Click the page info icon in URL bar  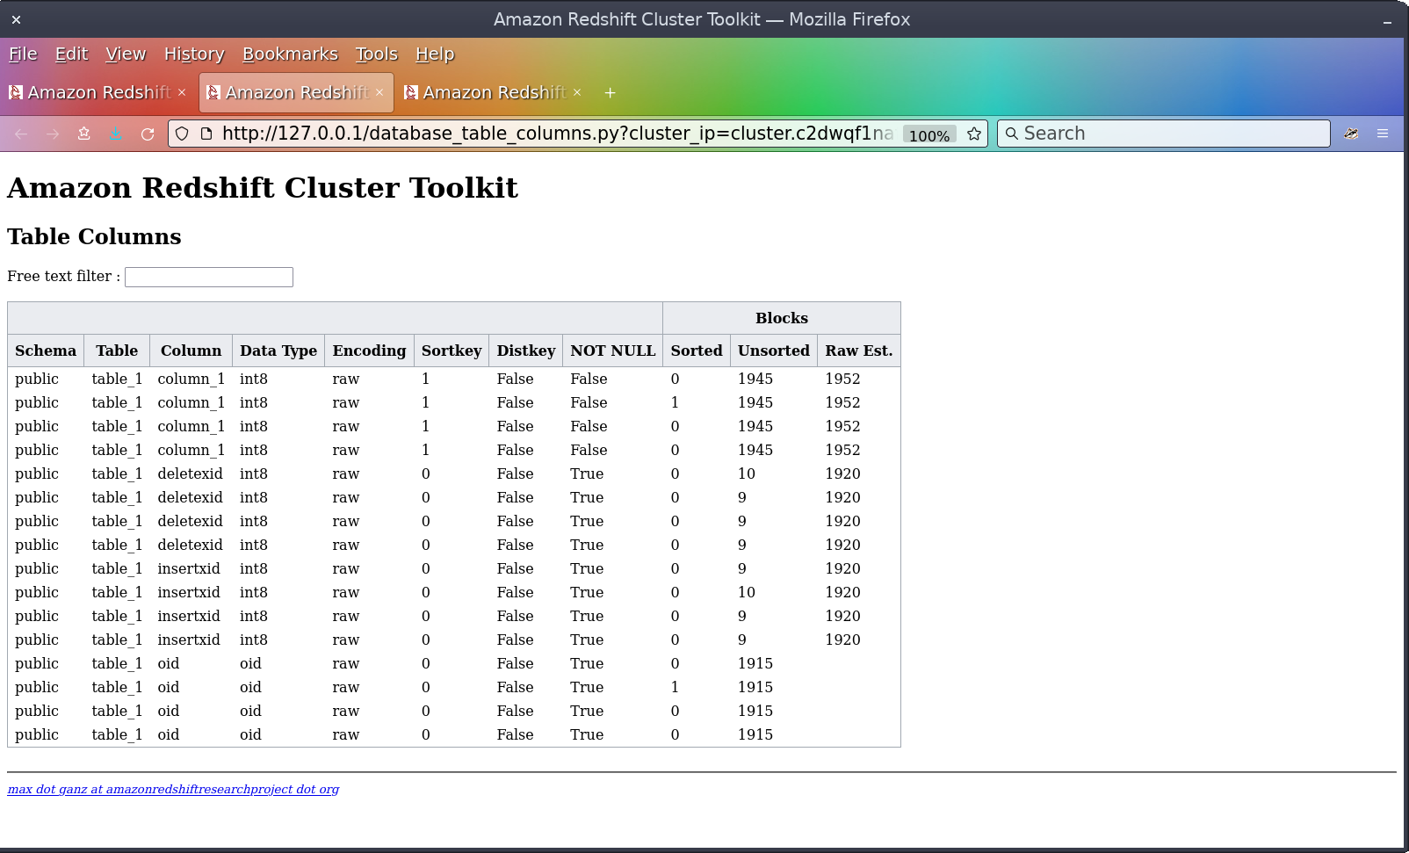point(206,134)
